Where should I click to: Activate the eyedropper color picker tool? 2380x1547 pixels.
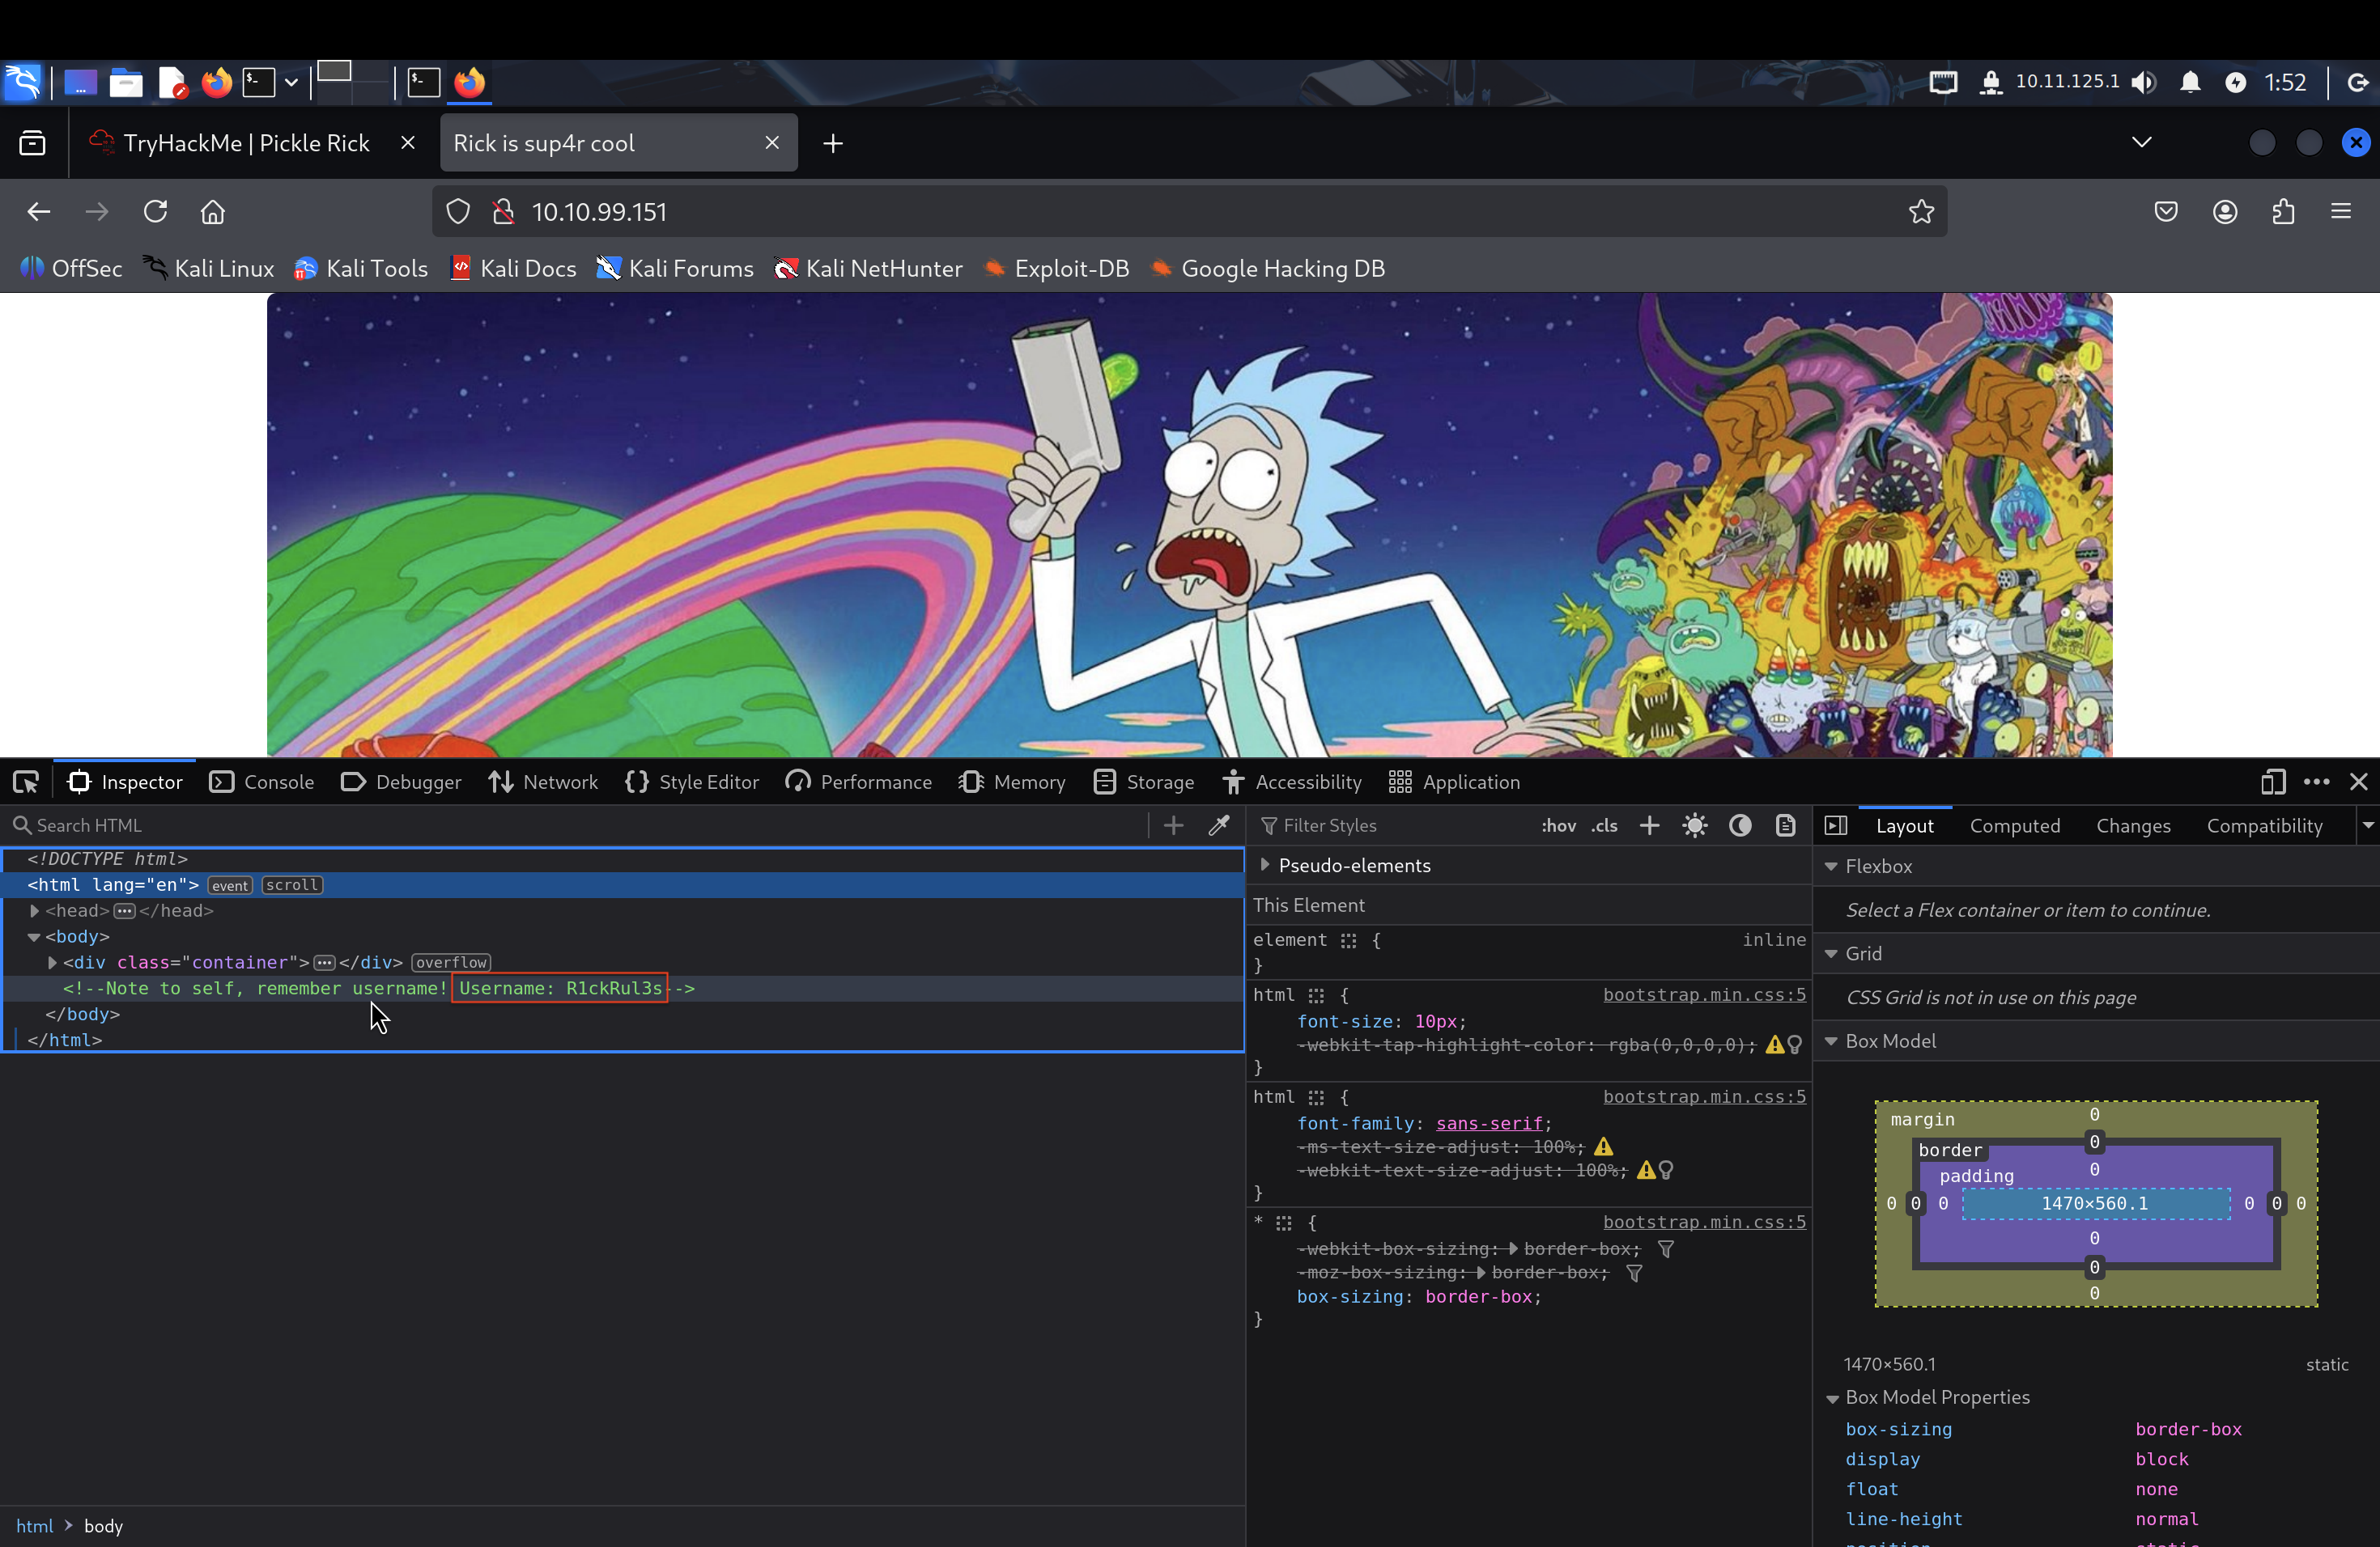tap(1219, 825)
